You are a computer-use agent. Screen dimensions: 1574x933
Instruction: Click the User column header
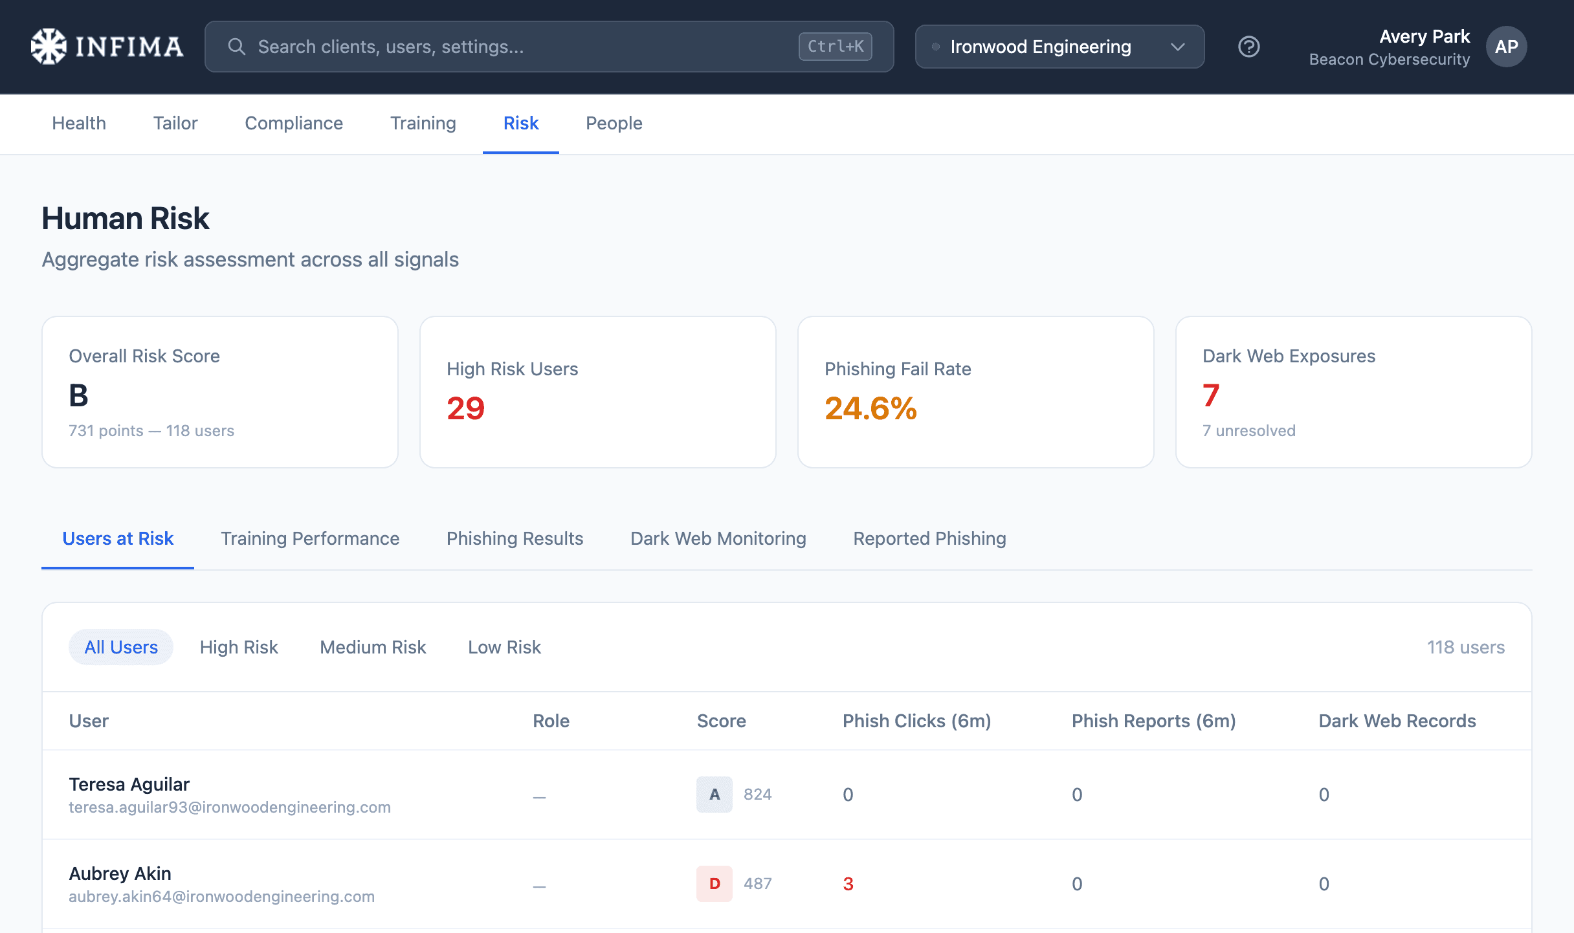[89, 721]
